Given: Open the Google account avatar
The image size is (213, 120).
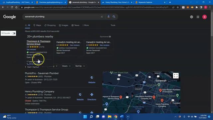Looking at the screenshot, I should tap(205, 17).
